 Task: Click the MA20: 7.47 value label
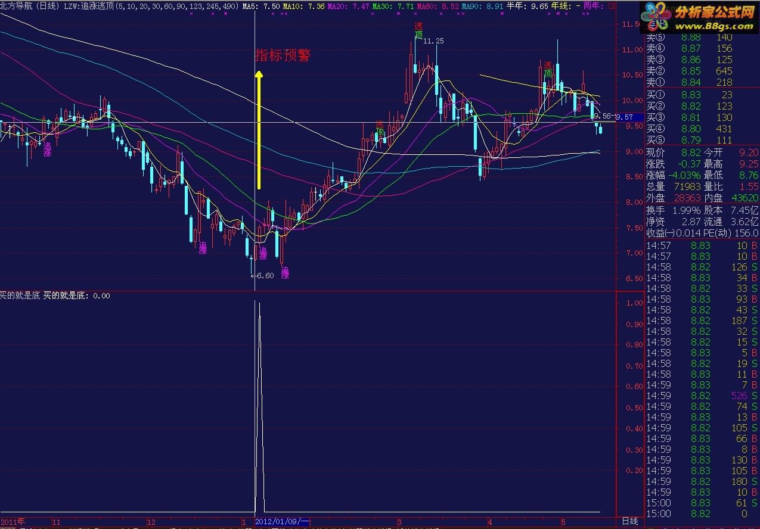tap(348, 5)
